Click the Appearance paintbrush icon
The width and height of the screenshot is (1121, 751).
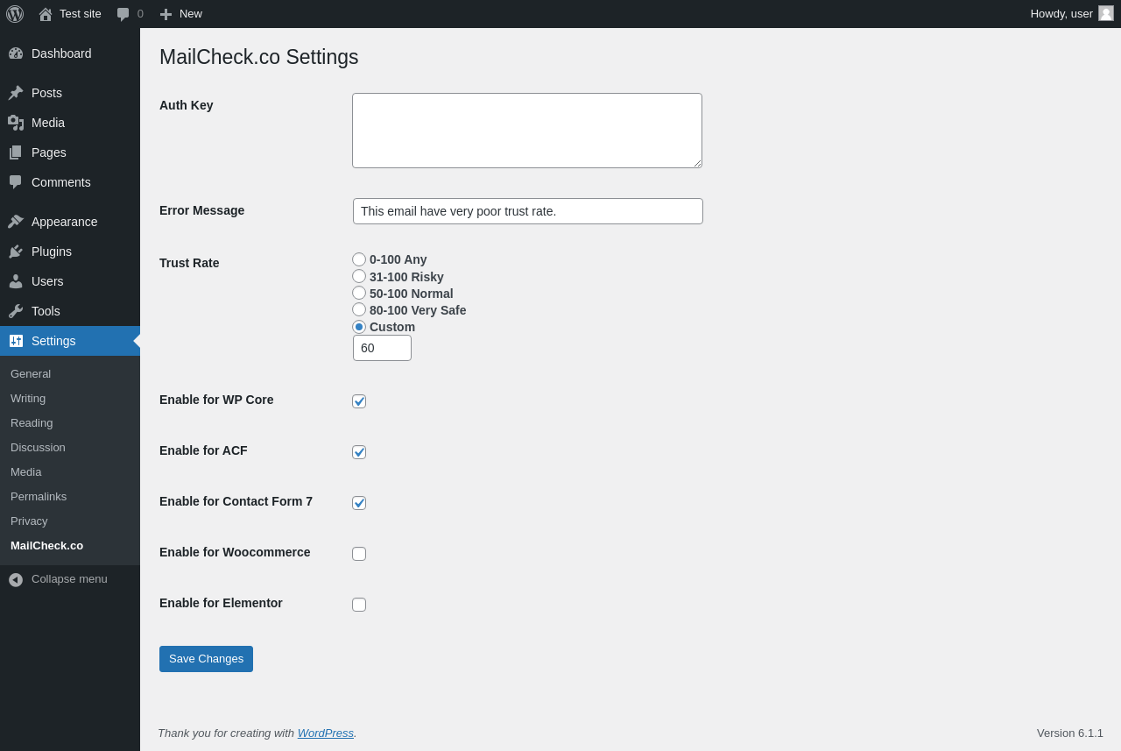[x=16, y=222]
